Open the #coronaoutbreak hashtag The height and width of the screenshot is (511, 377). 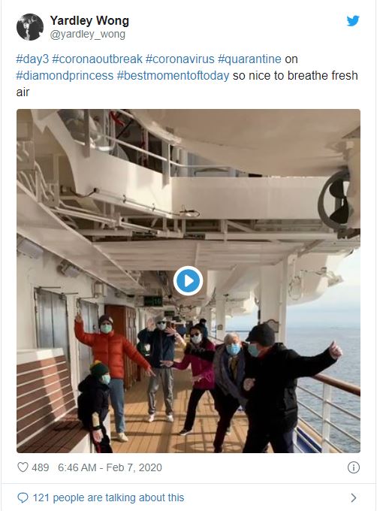click(x=97, y=59)
